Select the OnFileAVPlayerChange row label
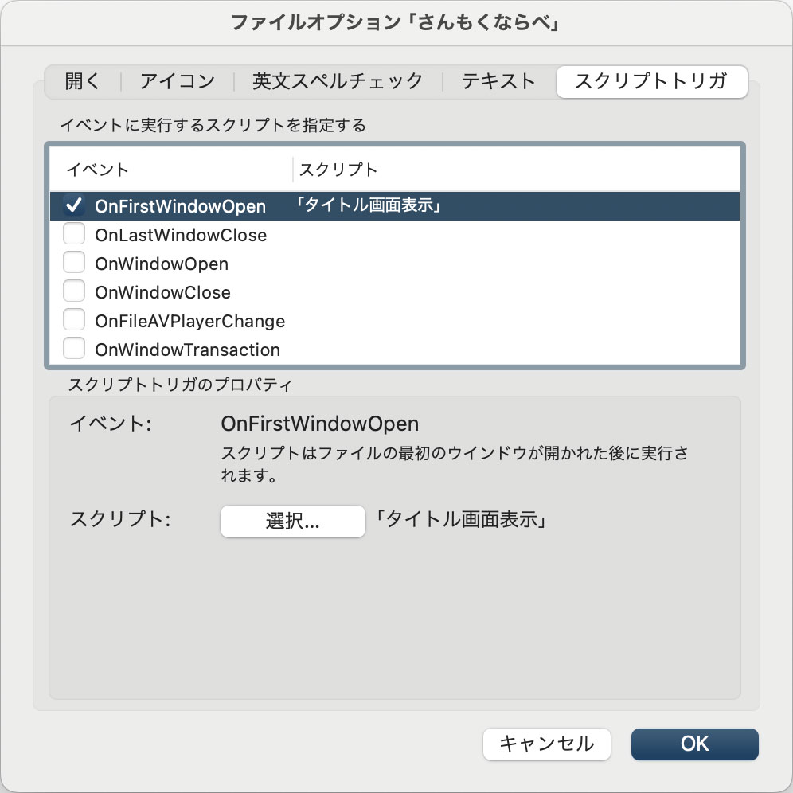 point(190,321)
